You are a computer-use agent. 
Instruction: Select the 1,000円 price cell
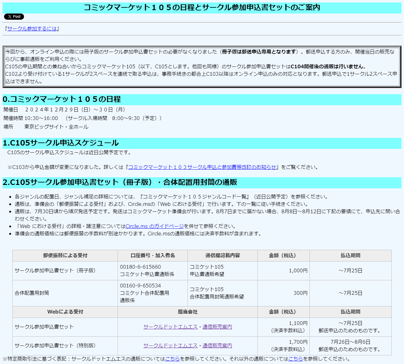pos(298,270)
